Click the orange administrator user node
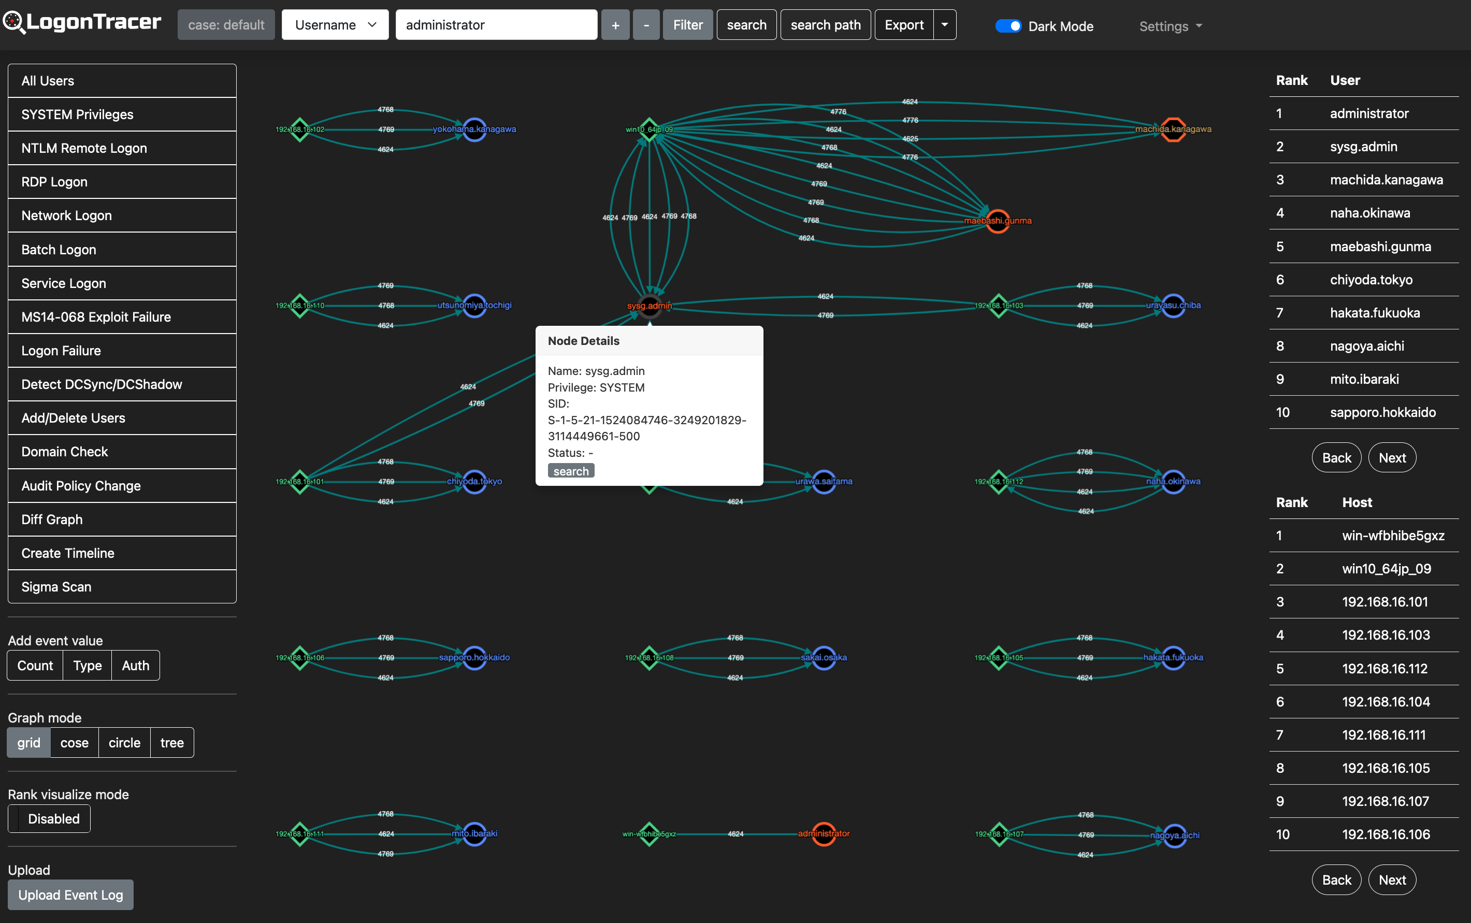The height and width of the screenshot is (923, 1471). [824, 834]
